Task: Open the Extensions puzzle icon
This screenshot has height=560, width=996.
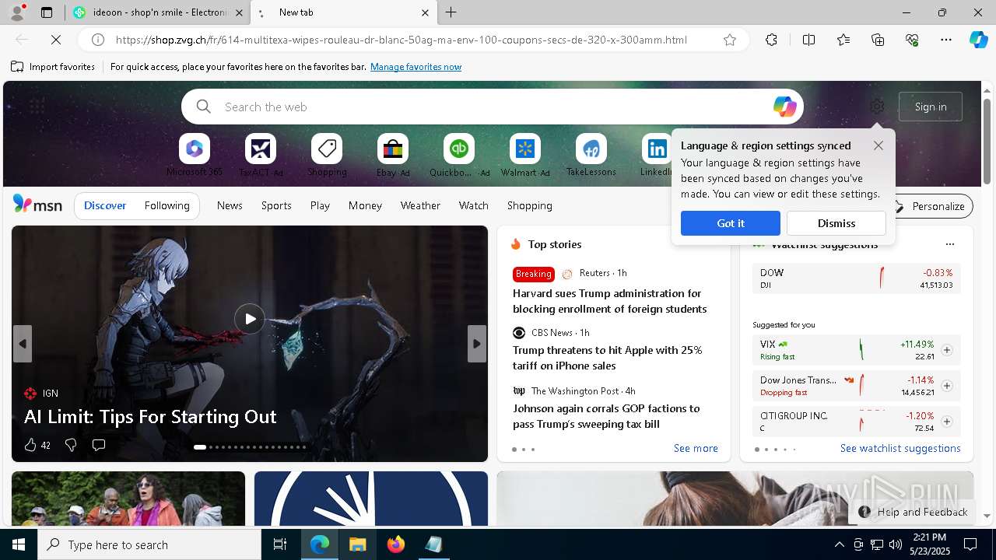Action: coord(771,40)
